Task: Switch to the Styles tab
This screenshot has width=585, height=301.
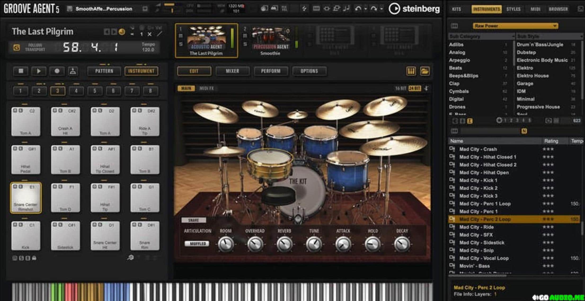Action: (x=513, y=9)
